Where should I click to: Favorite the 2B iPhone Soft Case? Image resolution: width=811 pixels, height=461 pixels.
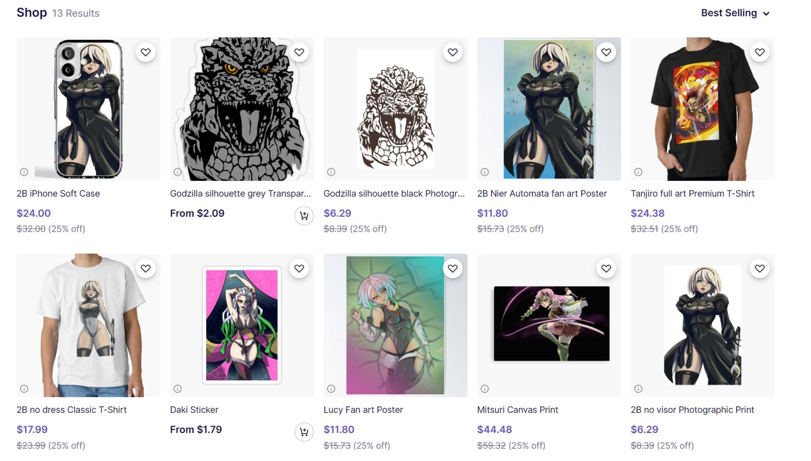tap(145, 52)
